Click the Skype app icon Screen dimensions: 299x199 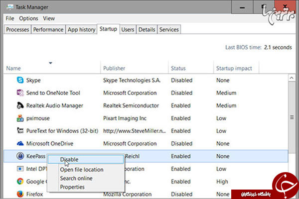coord(20,80)
